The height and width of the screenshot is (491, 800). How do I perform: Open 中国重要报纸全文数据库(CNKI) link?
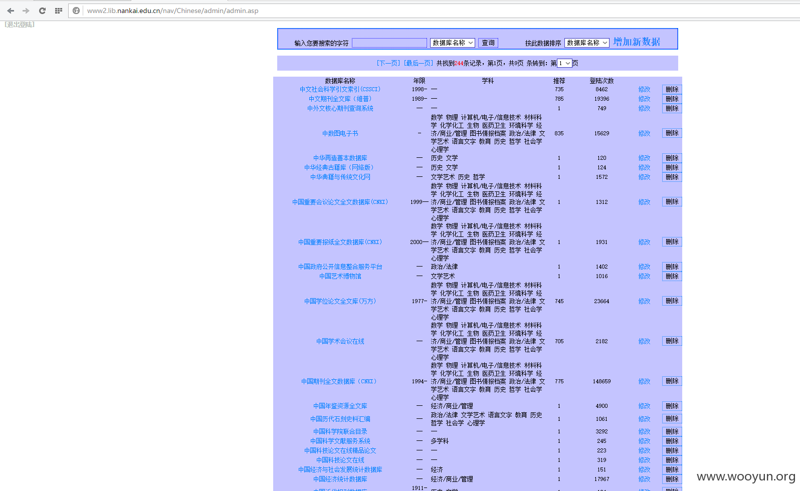click(x=340, y=242)
